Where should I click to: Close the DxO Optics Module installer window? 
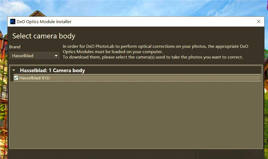259,21
